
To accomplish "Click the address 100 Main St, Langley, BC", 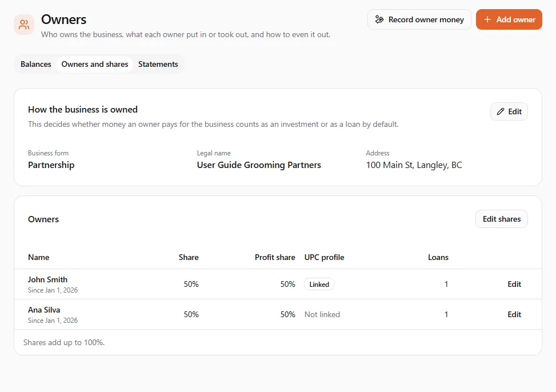I will [414, 165].
